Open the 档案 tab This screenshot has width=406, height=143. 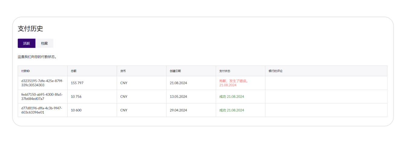click(44, 43)
